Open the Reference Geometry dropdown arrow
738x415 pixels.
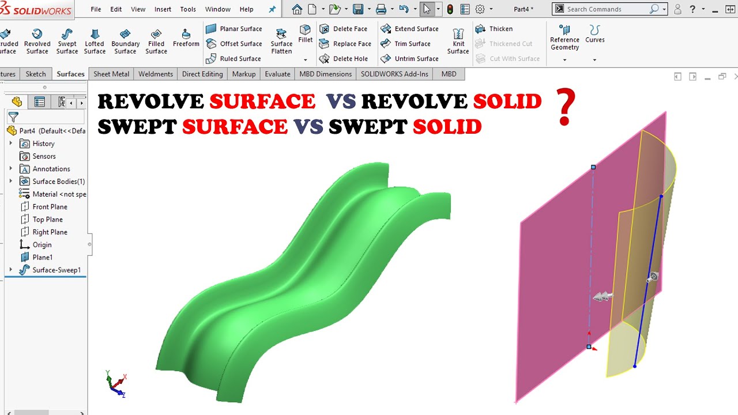click(564, 60)
